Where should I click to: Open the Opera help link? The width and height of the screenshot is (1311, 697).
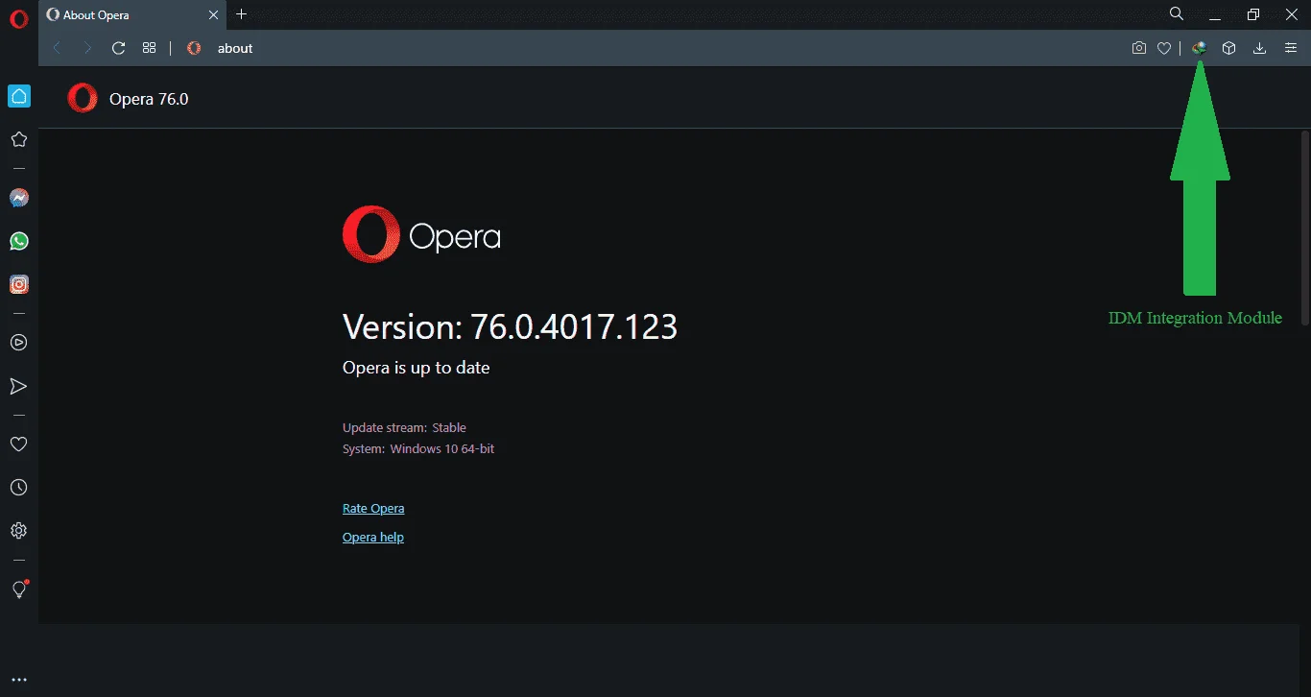pyautogui.click(x=373, y=537)
